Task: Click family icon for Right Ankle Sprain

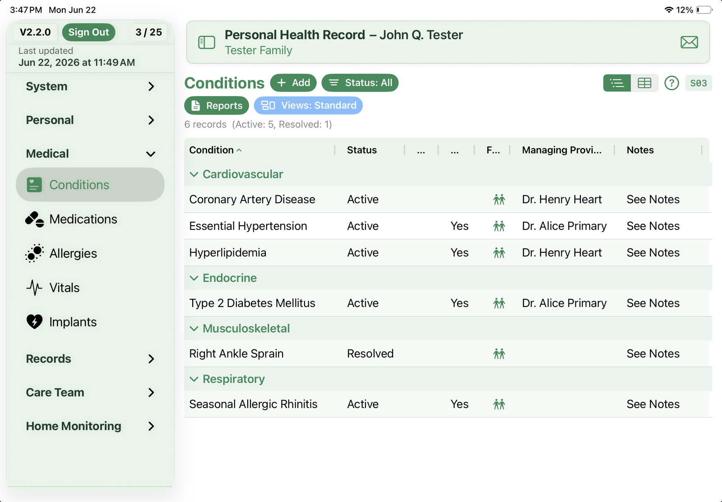Action: point(499,354)
